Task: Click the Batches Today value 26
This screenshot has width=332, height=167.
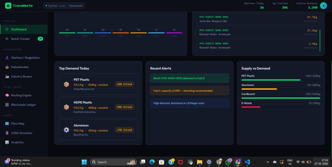Action: point(262,7)
